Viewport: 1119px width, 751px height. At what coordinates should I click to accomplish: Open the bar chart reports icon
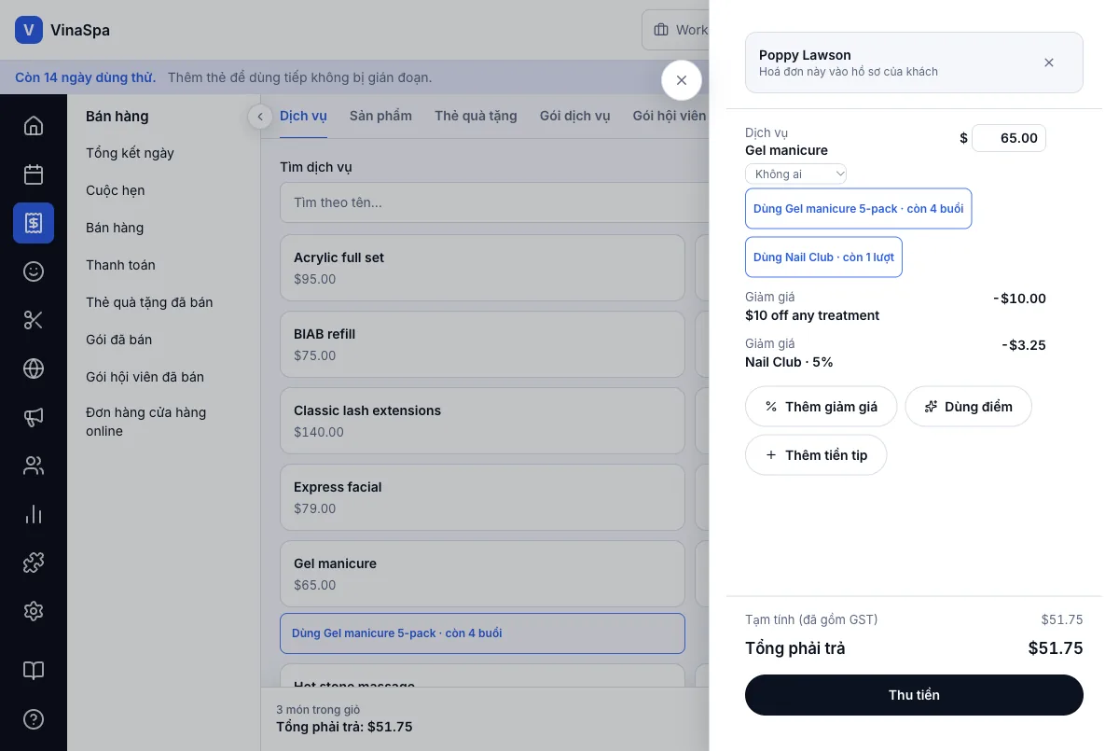(34, 514)
